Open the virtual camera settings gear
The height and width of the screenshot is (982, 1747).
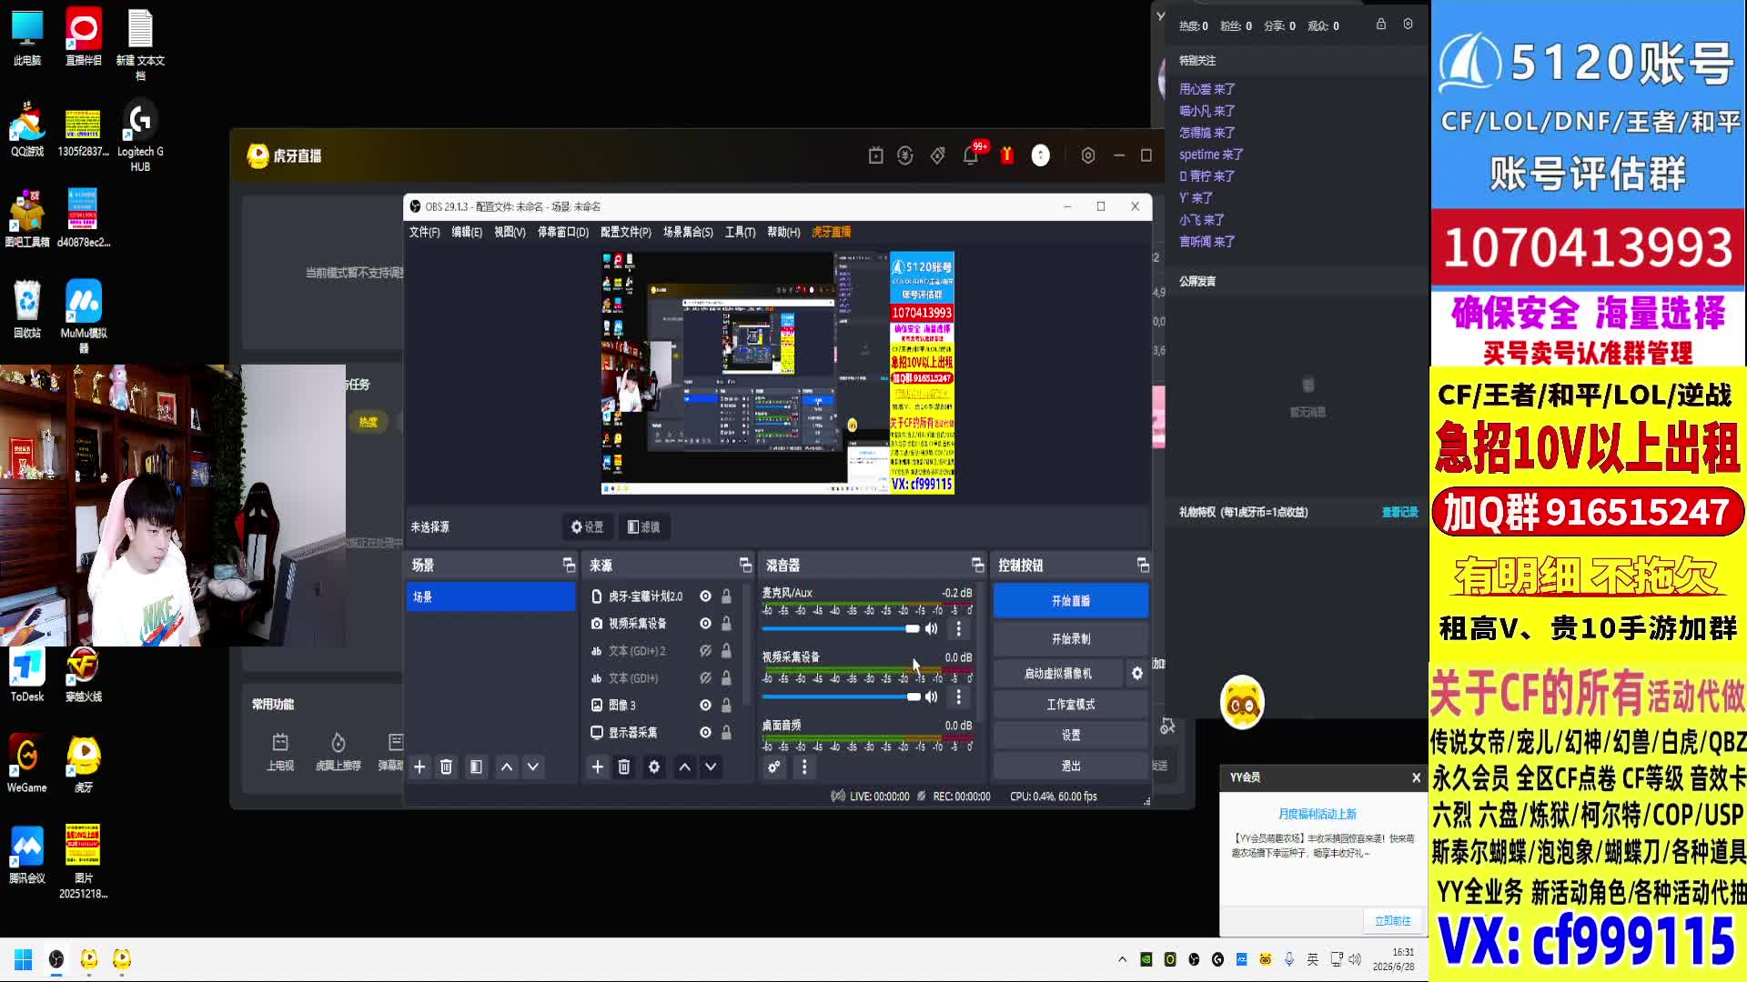click(1137, 674)
